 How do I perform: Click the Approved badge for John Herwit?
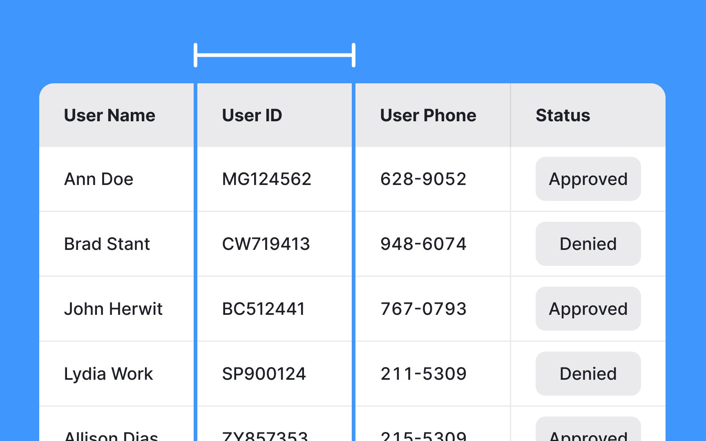tap(588, 309)
